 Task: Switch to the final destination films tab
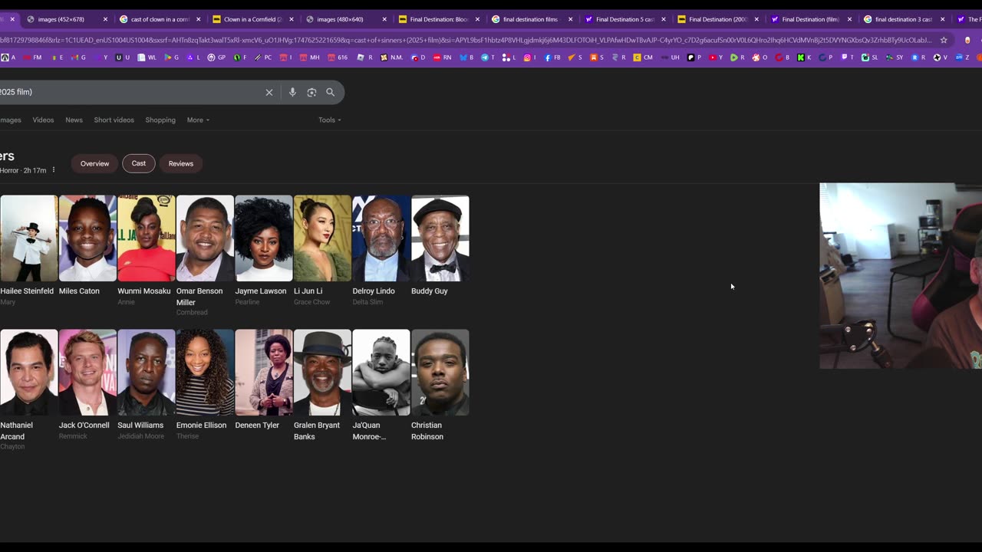pos(531,19)
